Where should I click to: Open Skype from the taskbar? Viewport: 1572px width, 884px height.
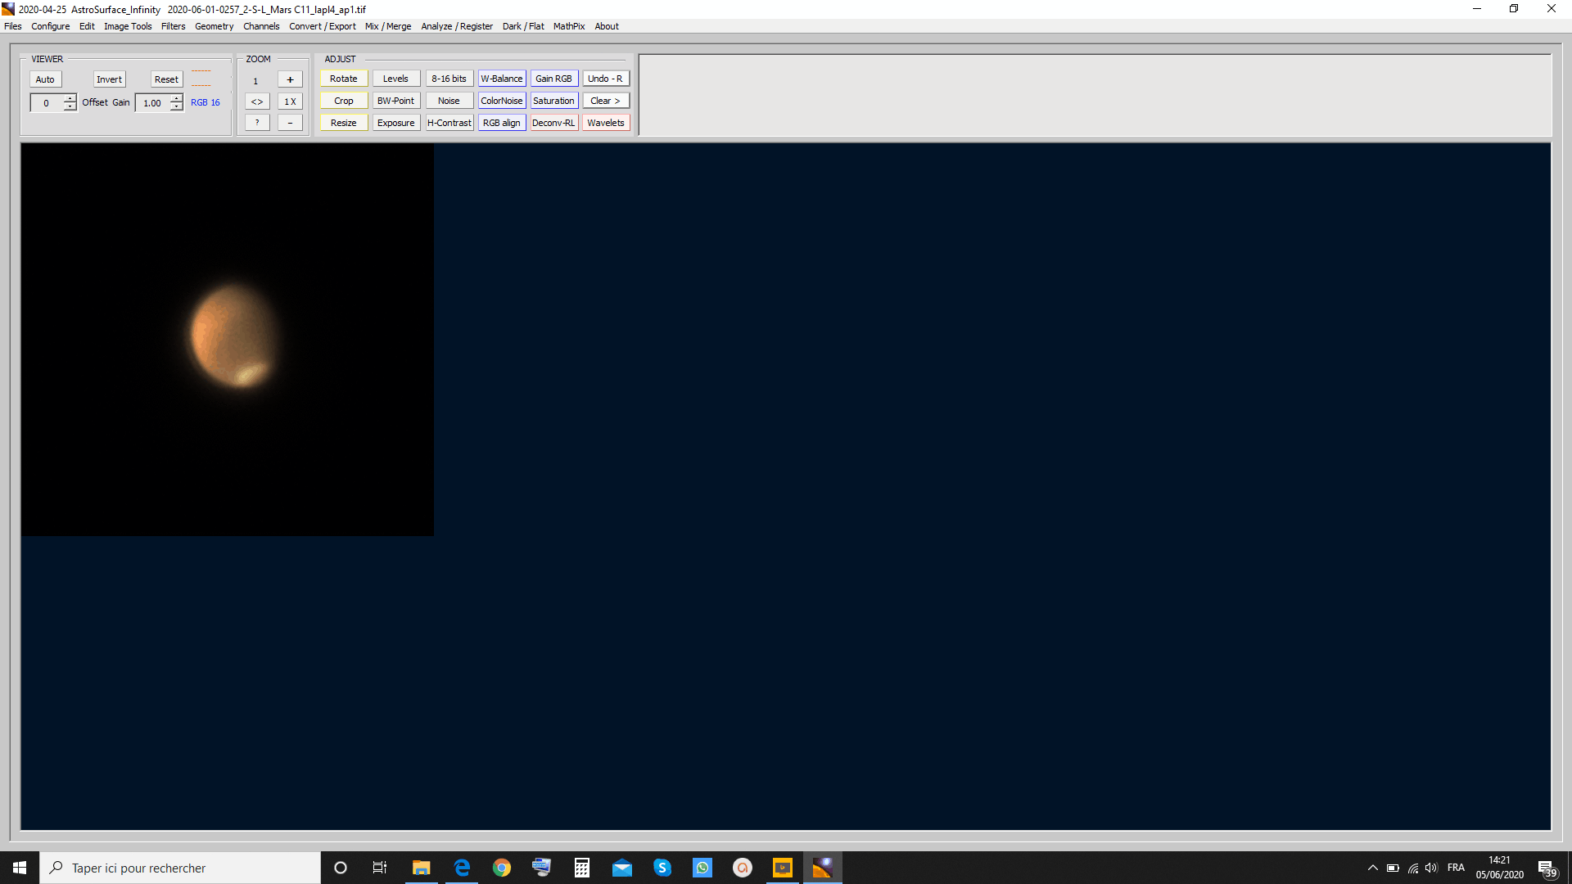(662, 868)
